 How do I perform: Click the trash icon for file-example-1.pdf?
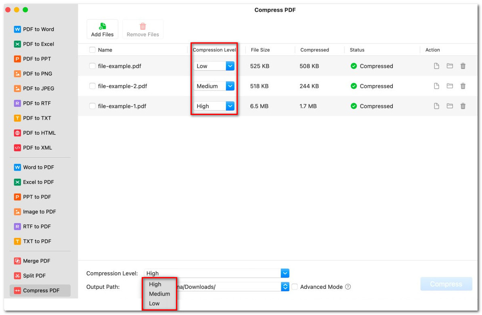click(463, 106)
